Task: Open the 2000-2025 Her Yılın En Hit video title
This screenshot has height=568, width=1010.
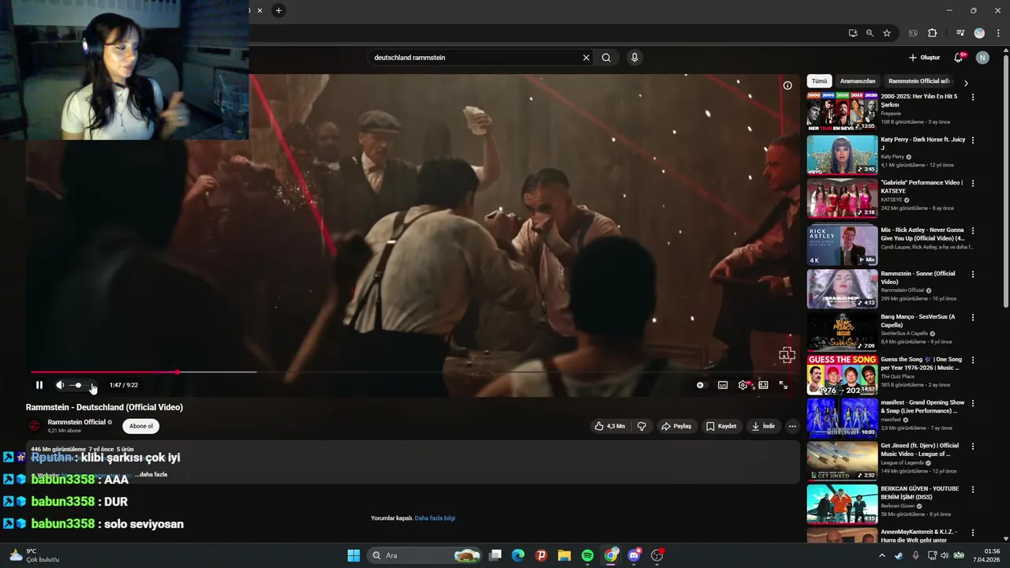Action: tap(918, 100)
